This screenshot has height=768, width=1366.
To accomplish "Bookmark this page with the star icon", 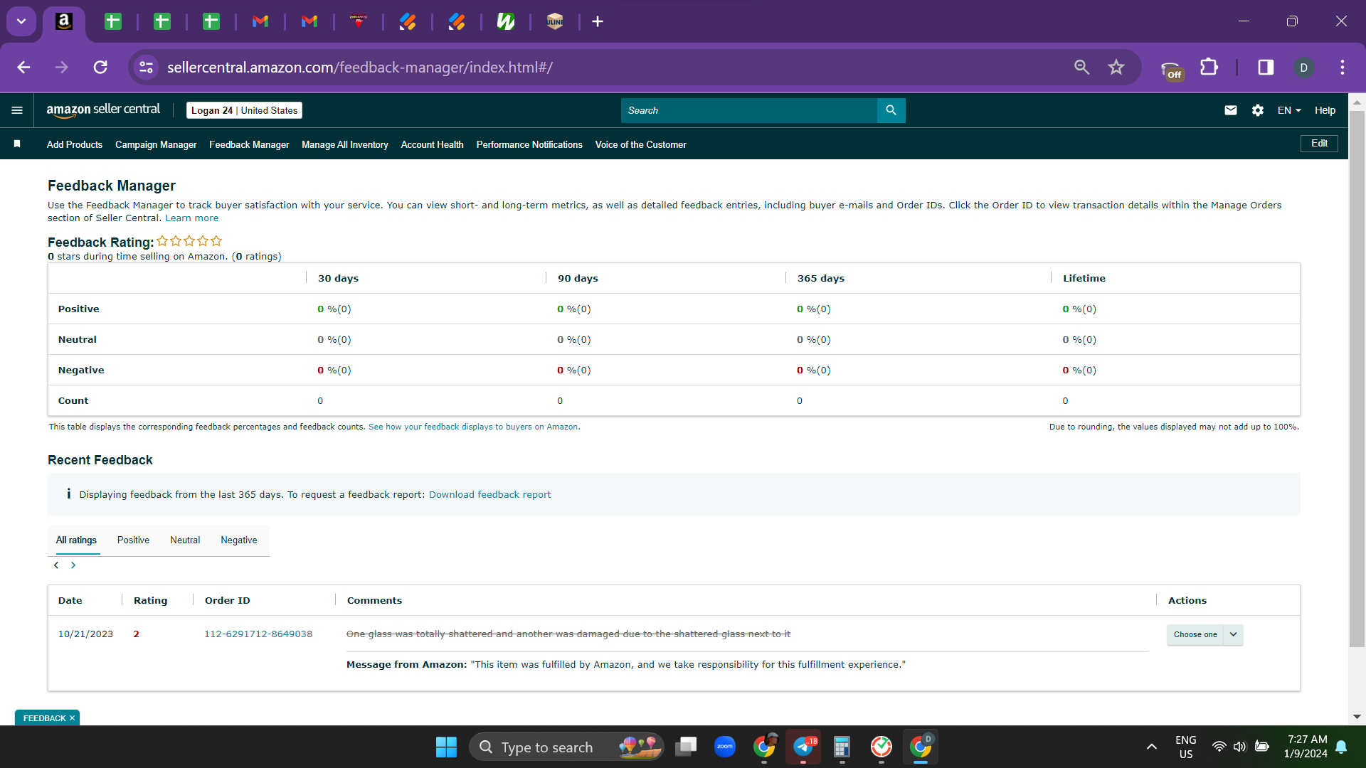I will point(1116,67).
